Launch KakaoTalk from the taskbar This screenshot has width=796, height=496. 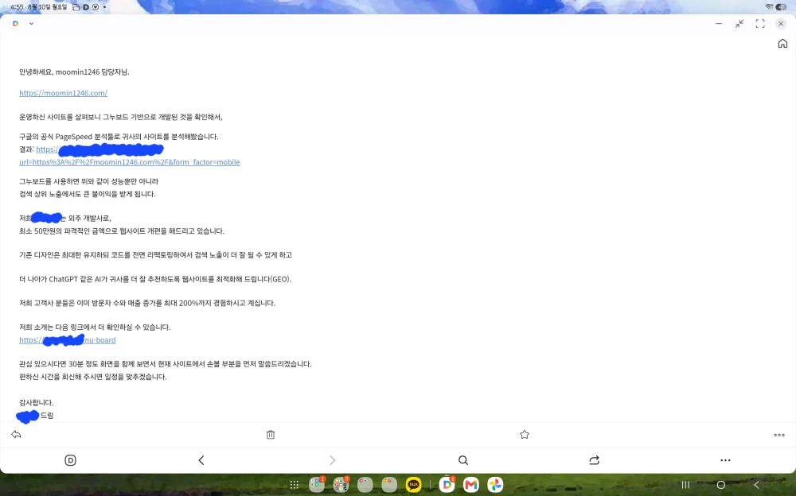coord(414,485)
